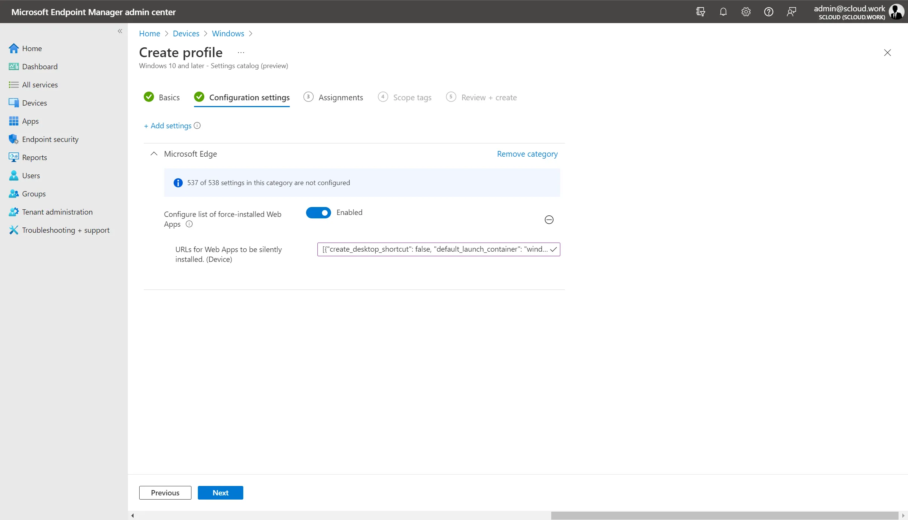Click the scrollbar left arrow
This screenshot has width=908, height=520.
[x=132, y=515]
